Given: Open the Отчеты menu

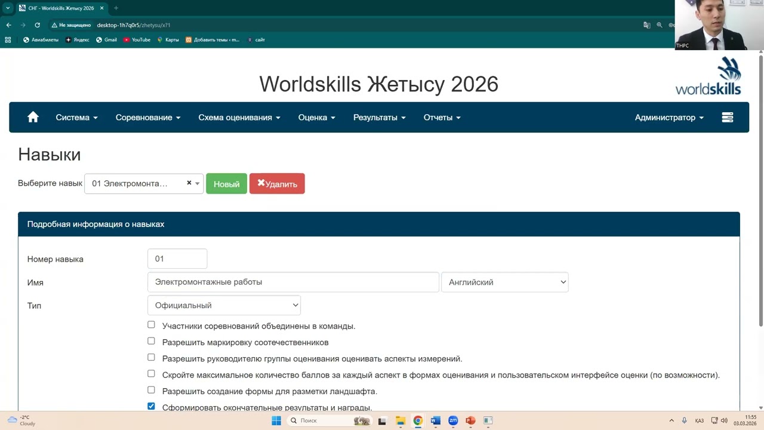Looking at the screenshot, I should [x=442, y=118].
